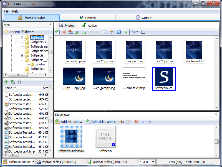Select the 474 KB Softpedia tested file

pos(26,99)
